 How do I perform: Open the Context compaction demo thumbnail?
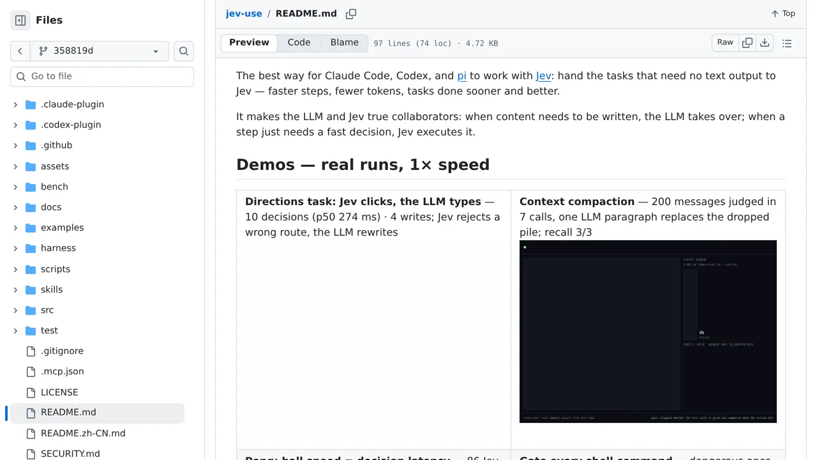point(648,332)
